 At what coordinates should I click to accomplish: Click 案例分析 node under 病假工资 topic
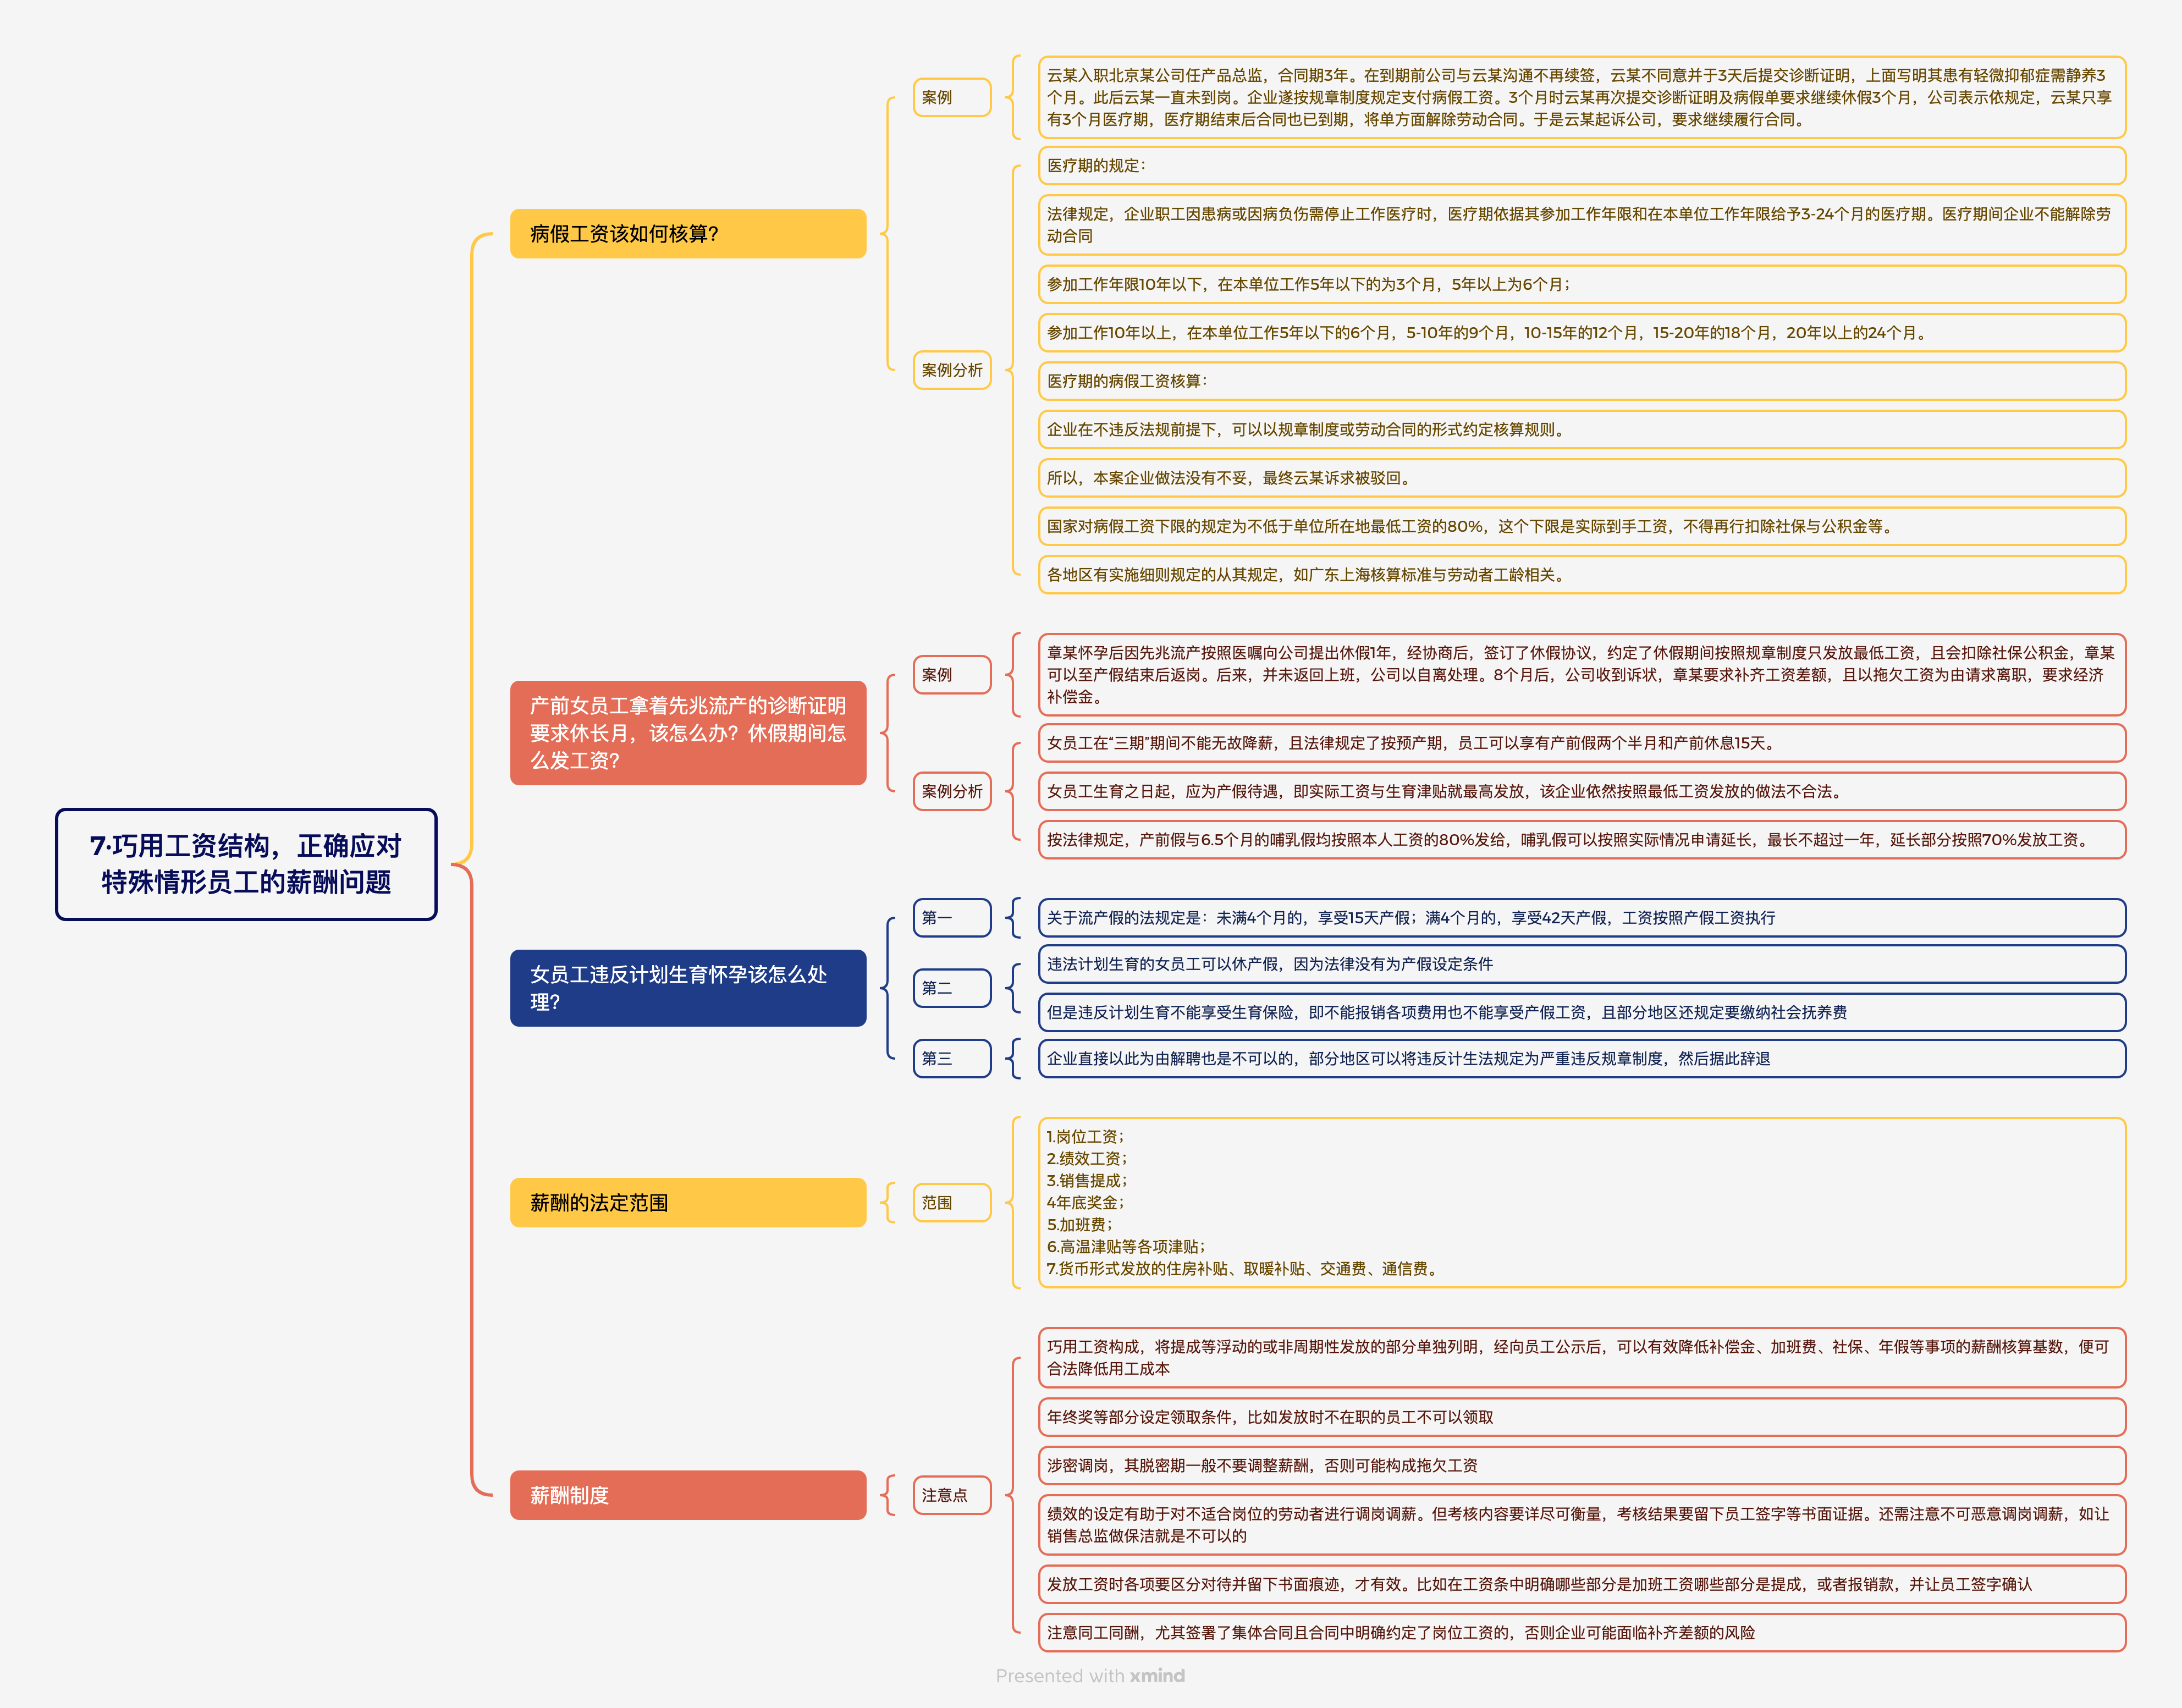point(952,370)
